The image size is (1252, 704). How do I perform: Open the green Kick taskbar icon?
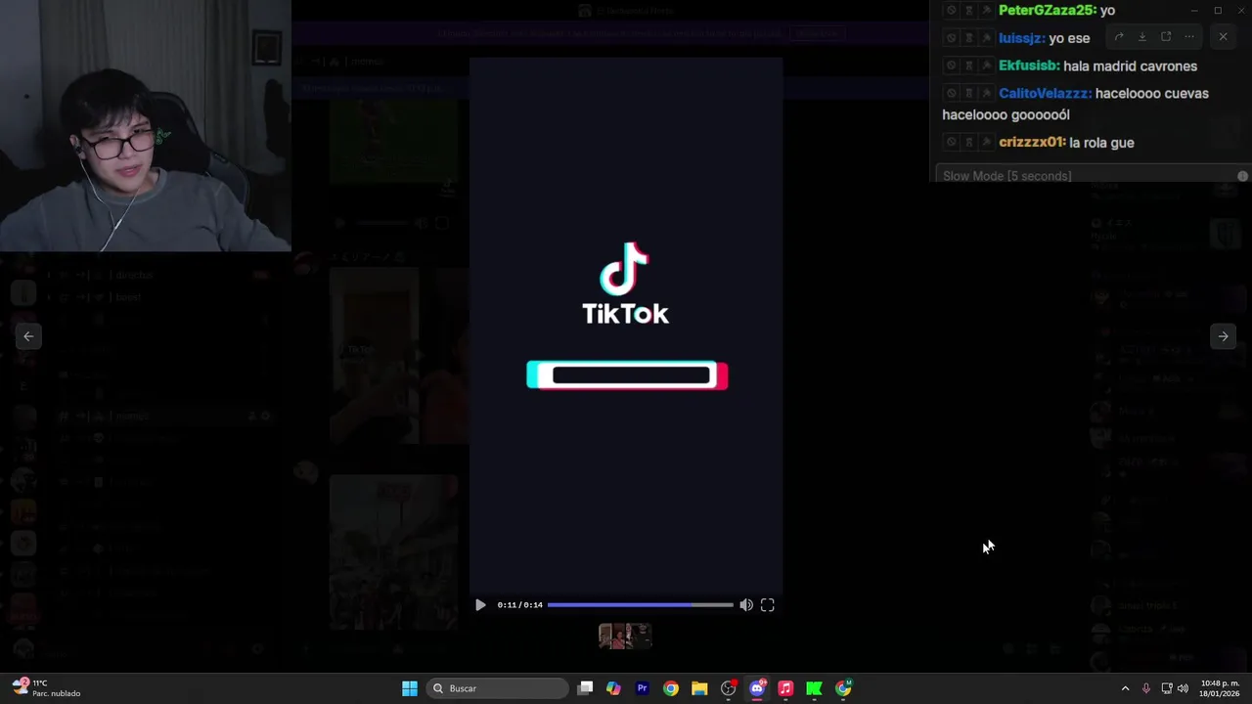[814, 688]
